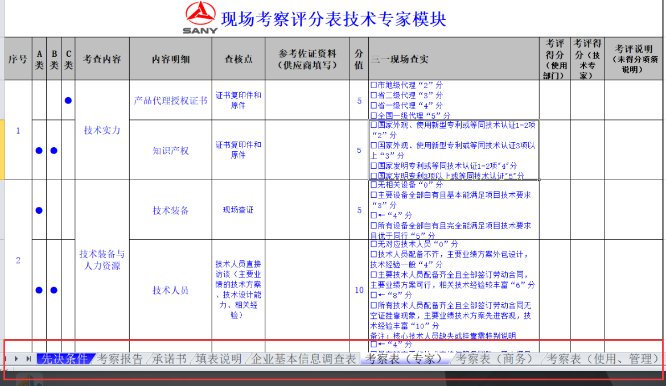Viewport: 666px width, 386px height.
Task: Select the cell starting 无对应技术人员 “0” 分
Action: coord(454,290)
